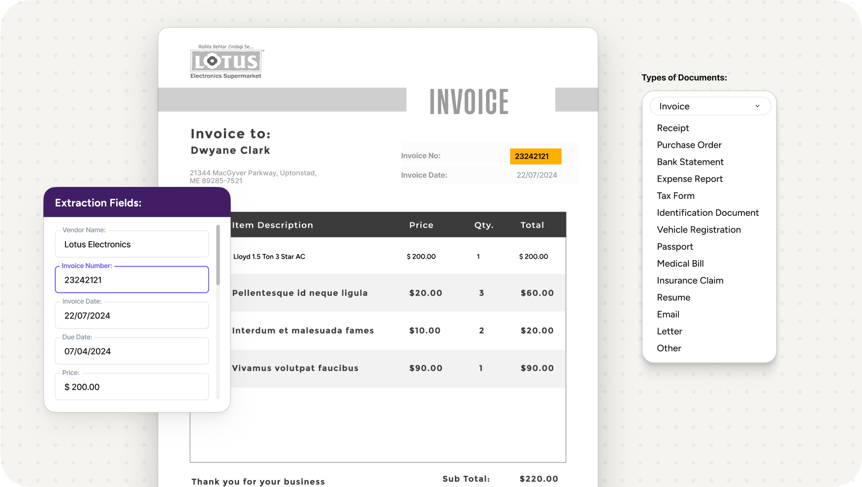
Task: Click the Extraction Fields panel header
Action: coord(137,202)
